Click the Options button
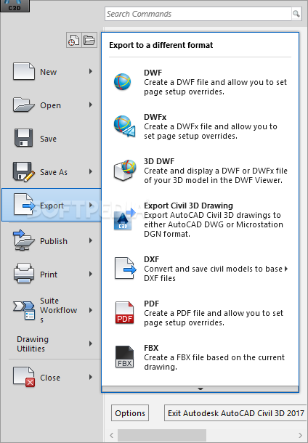Screen dimensions: 308x443 [x=130, y=413]
